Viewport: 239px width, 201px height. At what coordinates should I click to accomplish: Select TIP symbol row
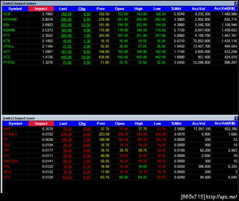(x=6, y=150)
